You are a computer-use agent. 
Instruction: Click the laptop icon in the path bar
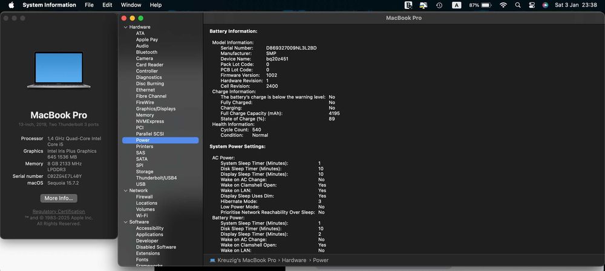click(212, 260)
